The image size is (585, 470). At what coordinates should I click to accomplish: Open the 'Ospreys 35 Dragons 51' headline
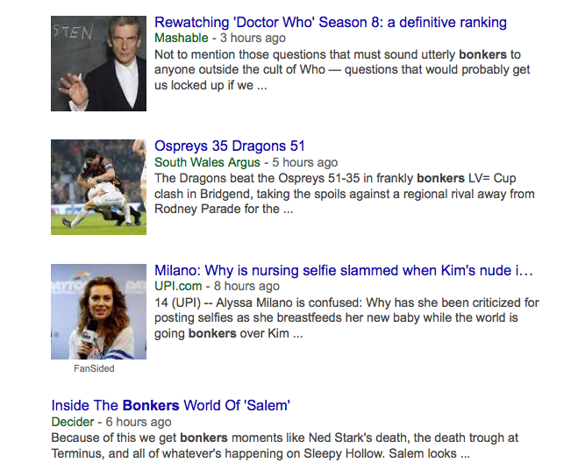click(230, 146)
